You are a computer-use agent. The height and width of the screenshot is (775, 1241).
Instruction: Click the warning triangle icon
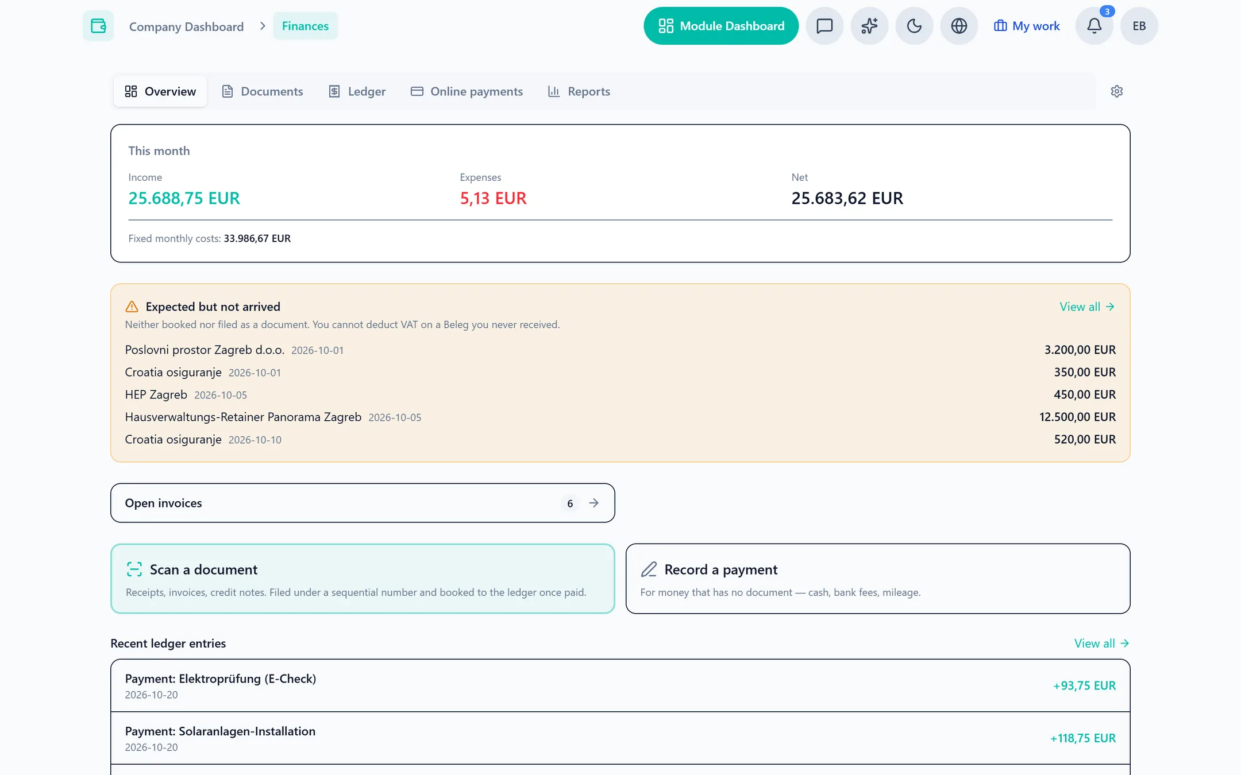(132, 307)
